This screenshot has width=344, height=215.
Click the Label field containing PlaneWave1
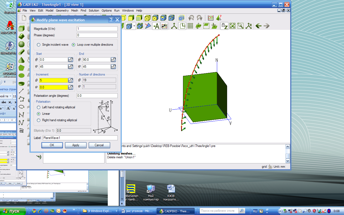pos(80,138)
